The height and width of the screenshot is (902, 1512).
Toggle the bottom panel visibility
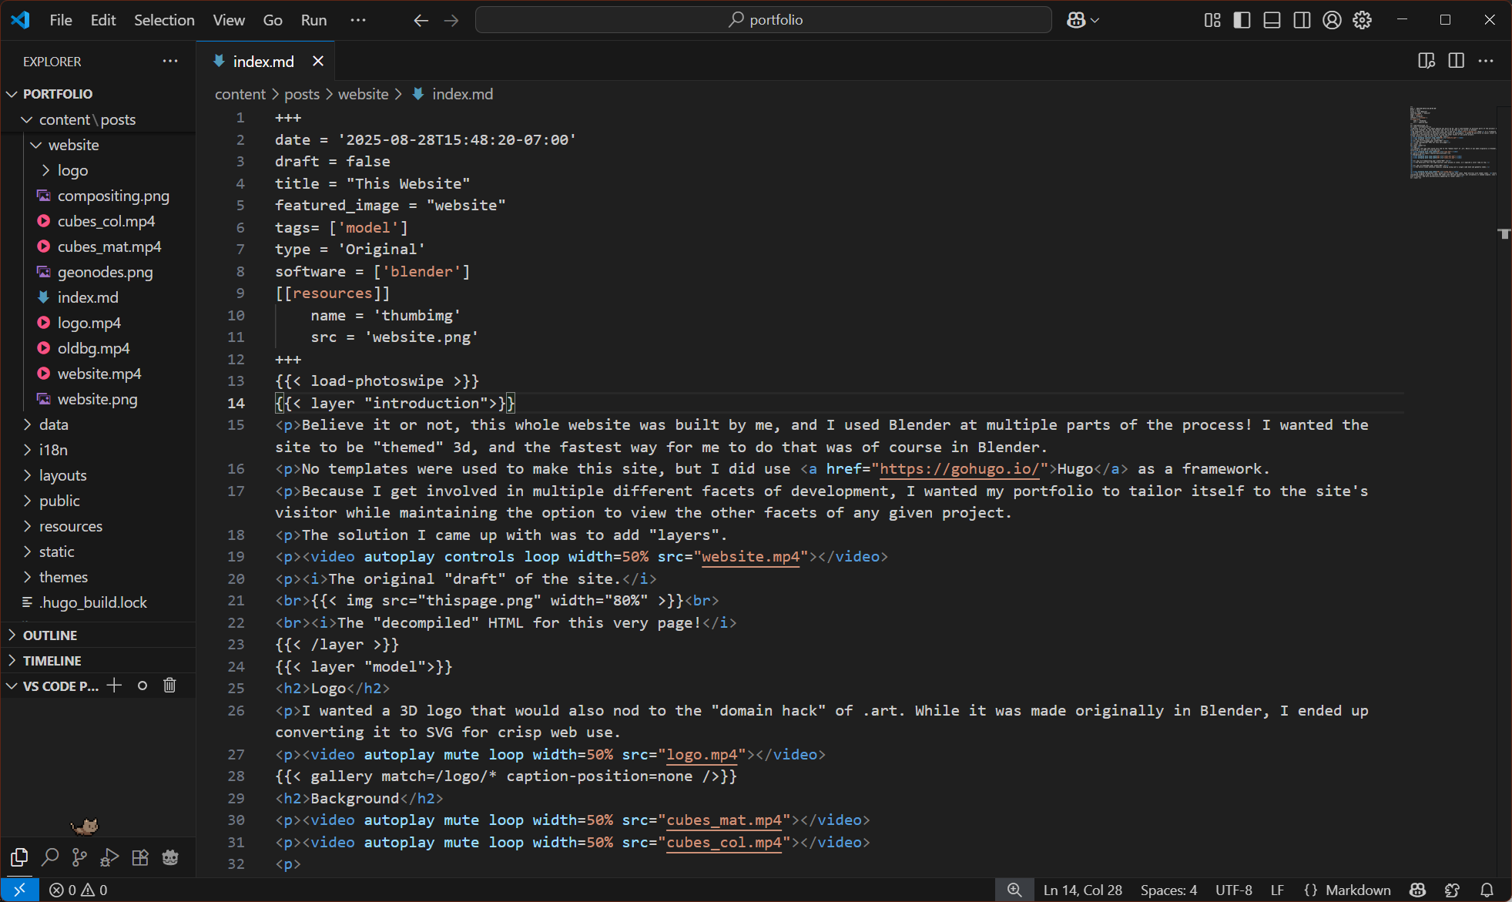tap(1272, 20)
